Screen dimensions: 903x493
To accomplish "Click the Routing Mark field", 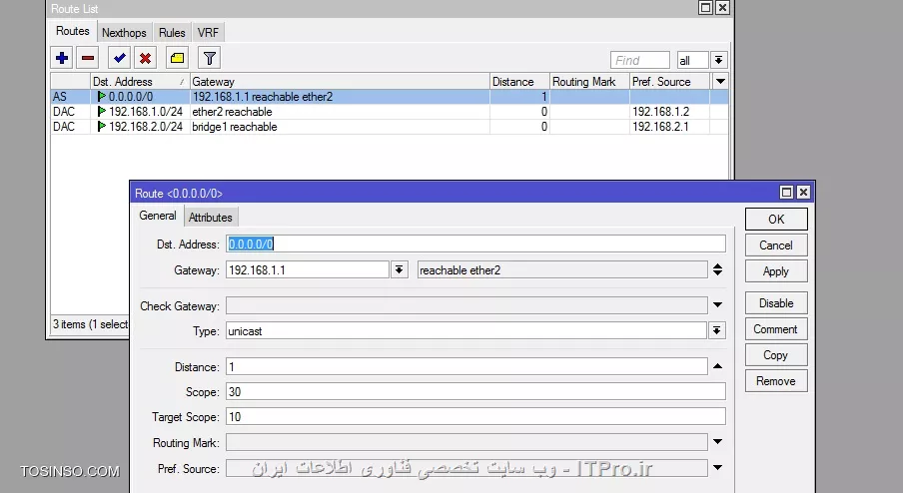I will 466,442.
